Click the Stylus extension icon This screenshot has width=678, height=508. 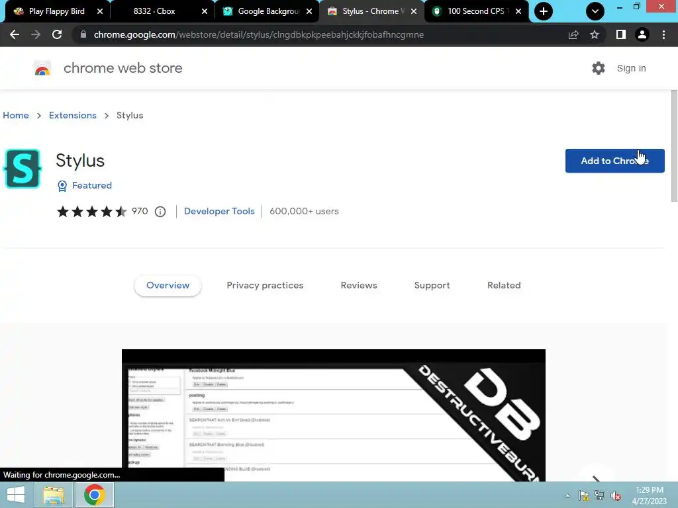(x=23, y=169)
